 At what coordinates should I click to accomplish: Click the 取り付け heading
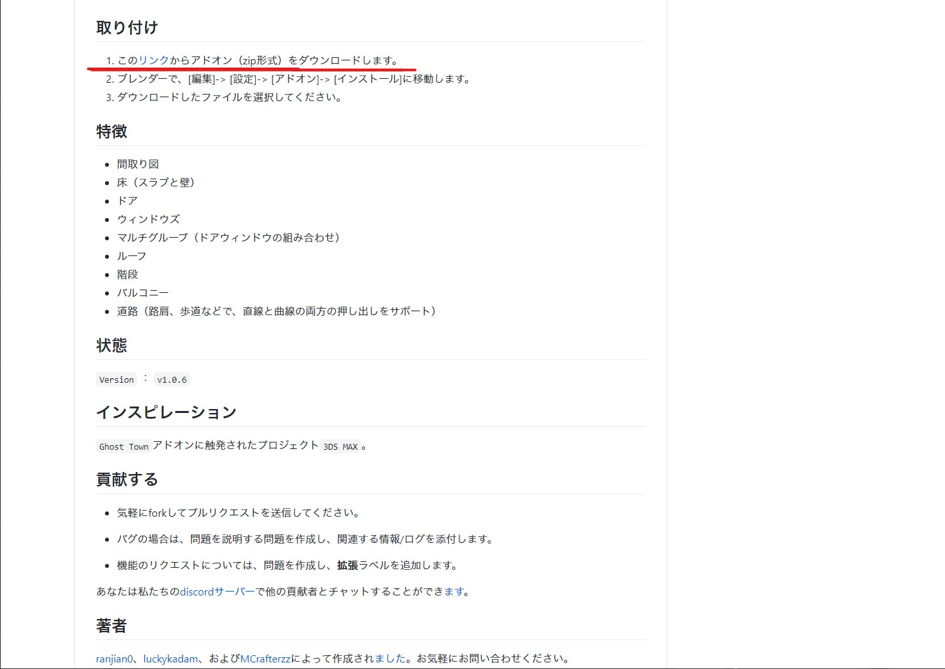pyautogui.click(x=127, y=28)
